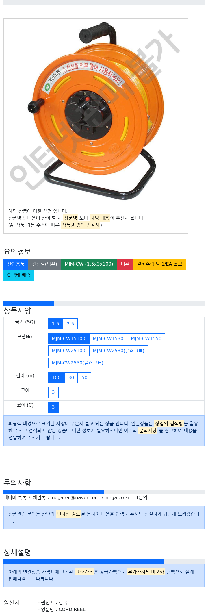
Task: Pick model MJM-CW2550(플러그無)
Action: click(x=78, y=363)
